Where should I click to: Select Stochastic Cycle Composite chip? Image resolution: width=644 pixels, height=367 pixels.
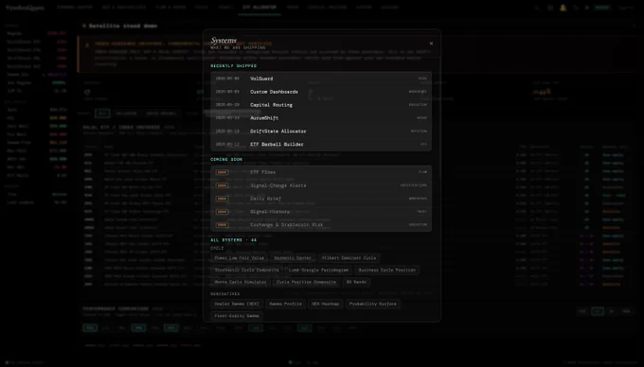pyautogui.click(x=246, y=270)
